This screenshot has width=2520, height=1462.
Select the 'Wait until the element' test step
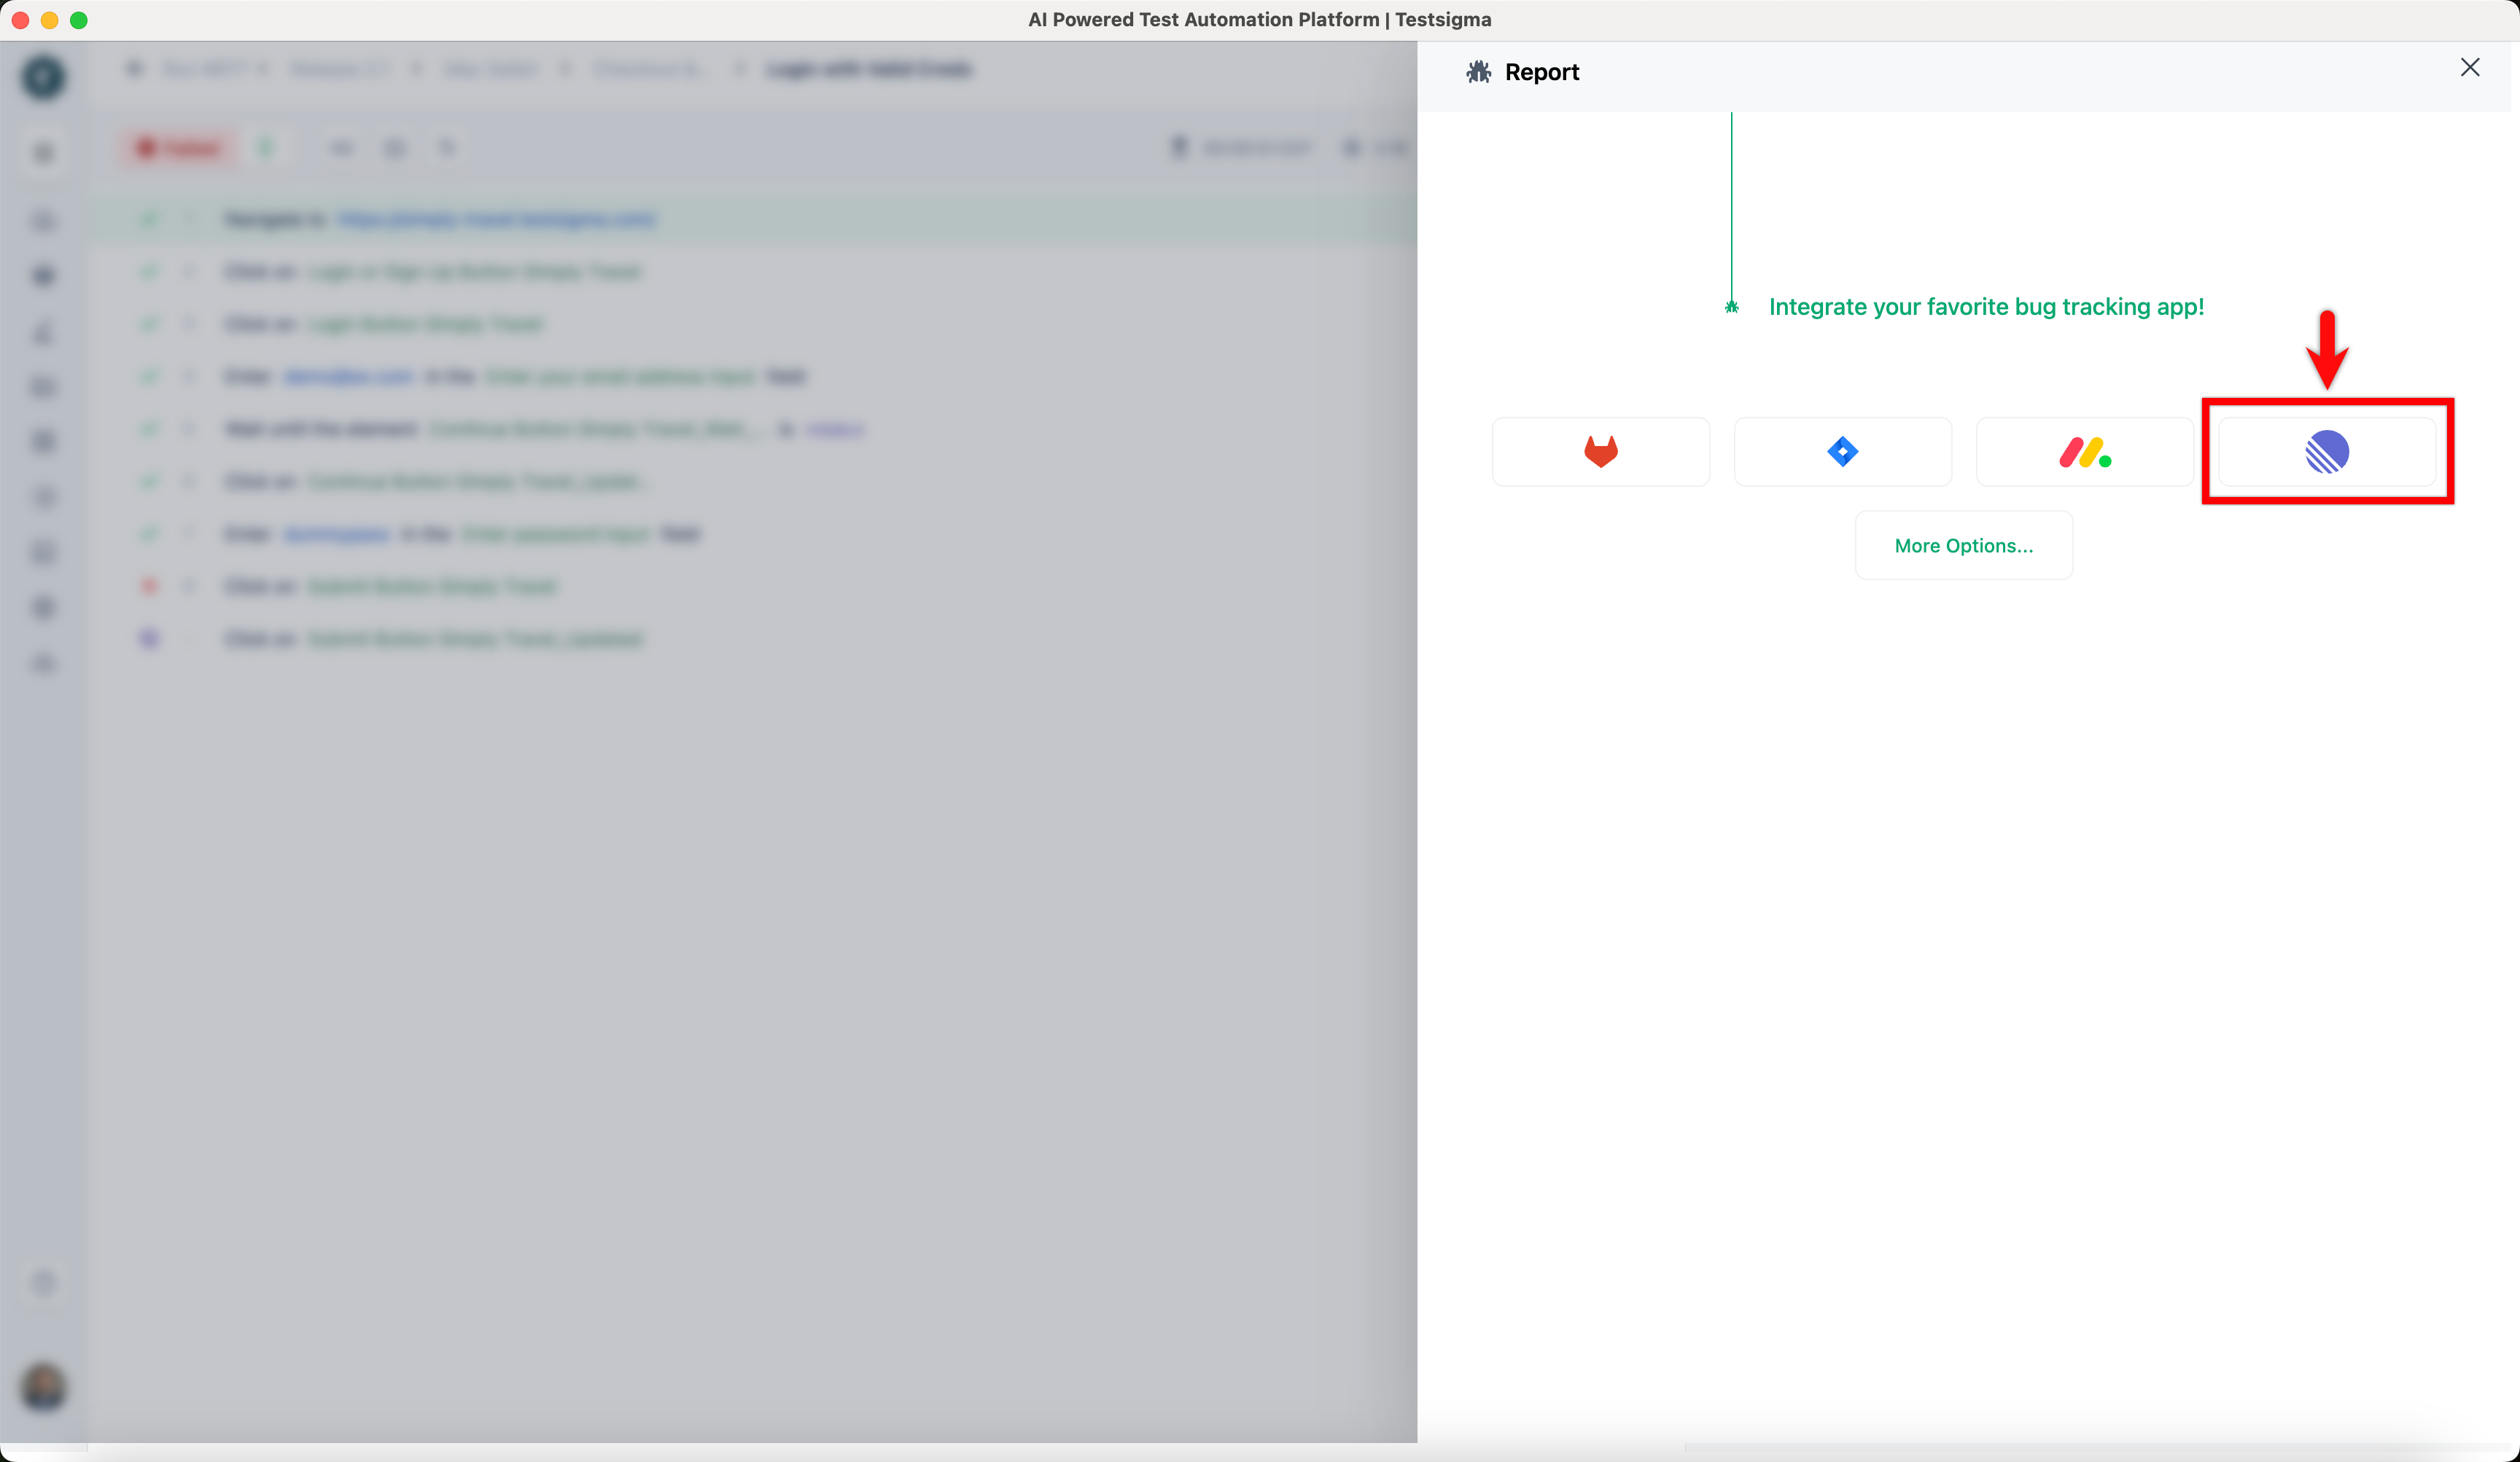tap(320, 429)
